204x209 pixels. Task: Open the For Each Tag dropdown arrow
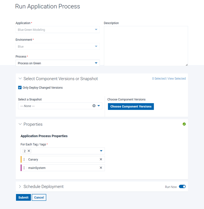click(101, 151)
